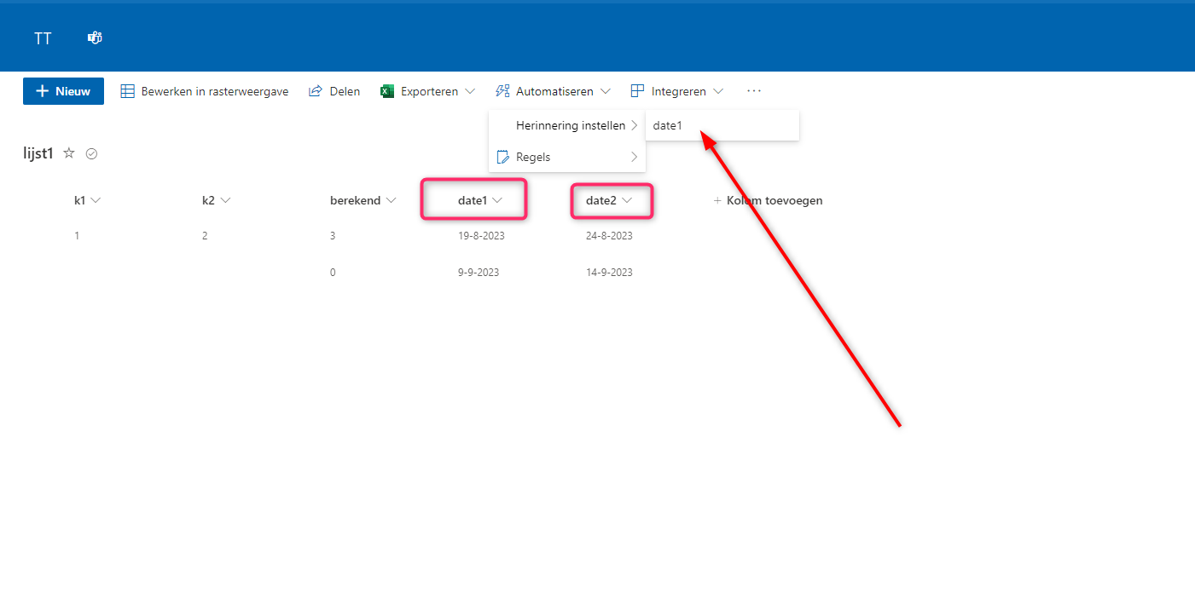Image resolution: width=1195 pixels, height=610 pixels.
Task: Select date1 in the reminder flyout
Action: point(668,125)
